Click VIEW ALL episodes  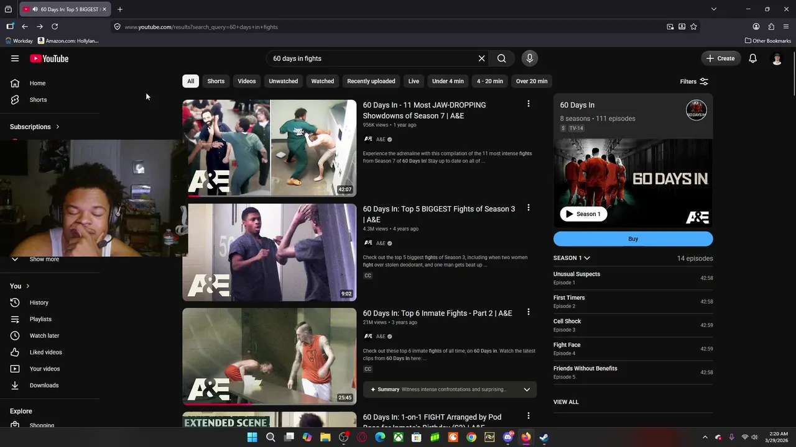pos(566,402)
